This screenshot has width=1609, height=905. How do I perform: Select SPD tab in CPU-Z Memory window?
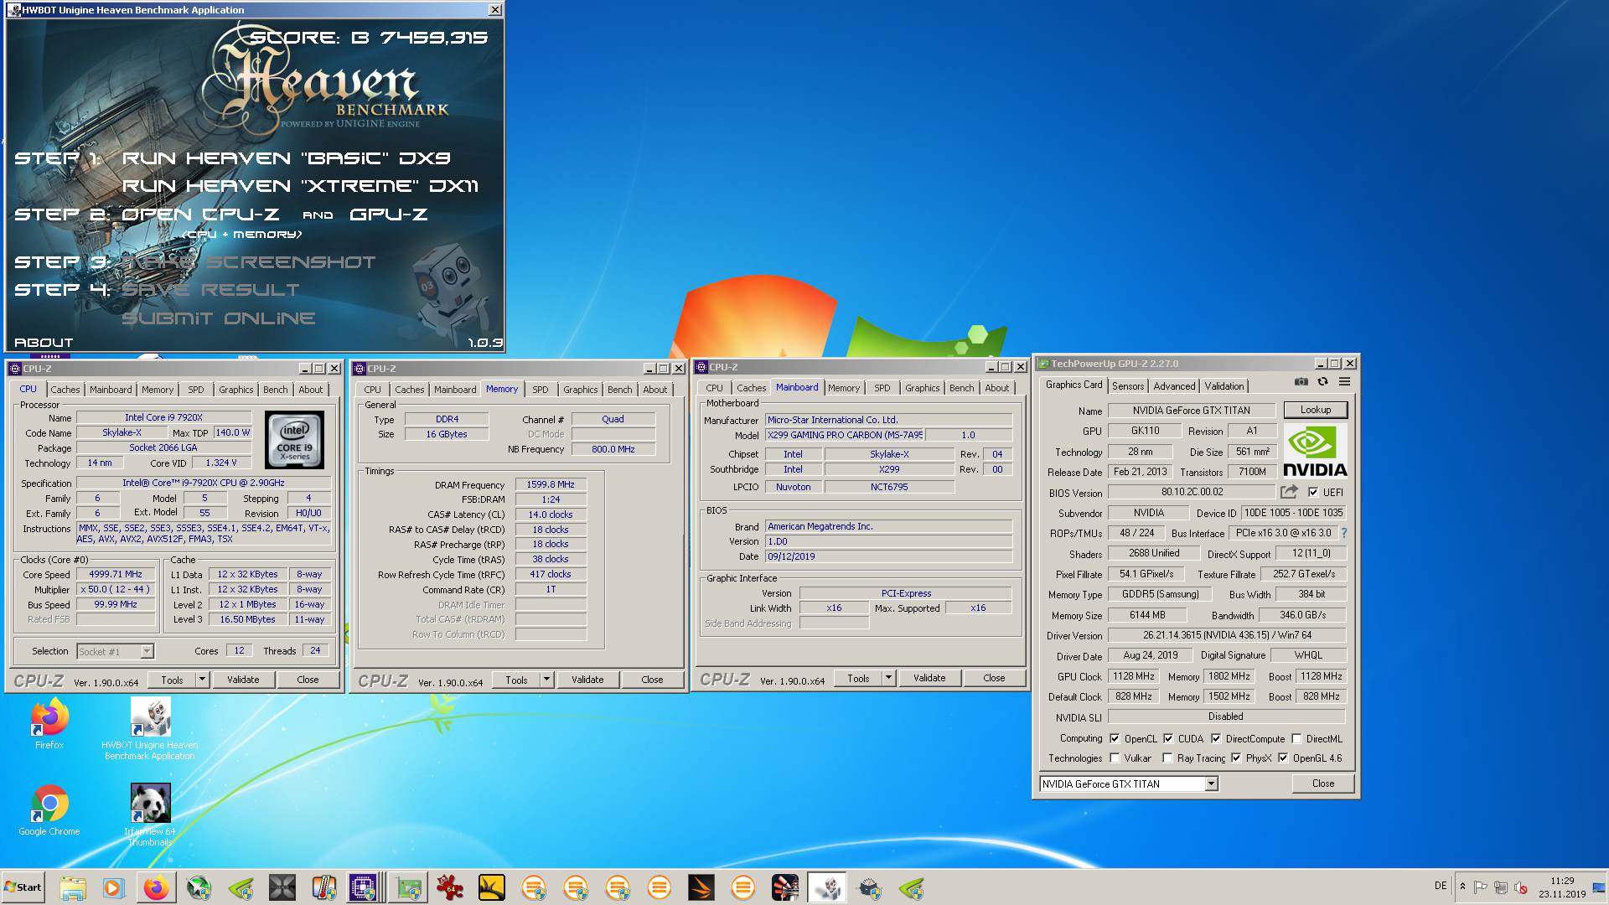(x=541, y=389)
